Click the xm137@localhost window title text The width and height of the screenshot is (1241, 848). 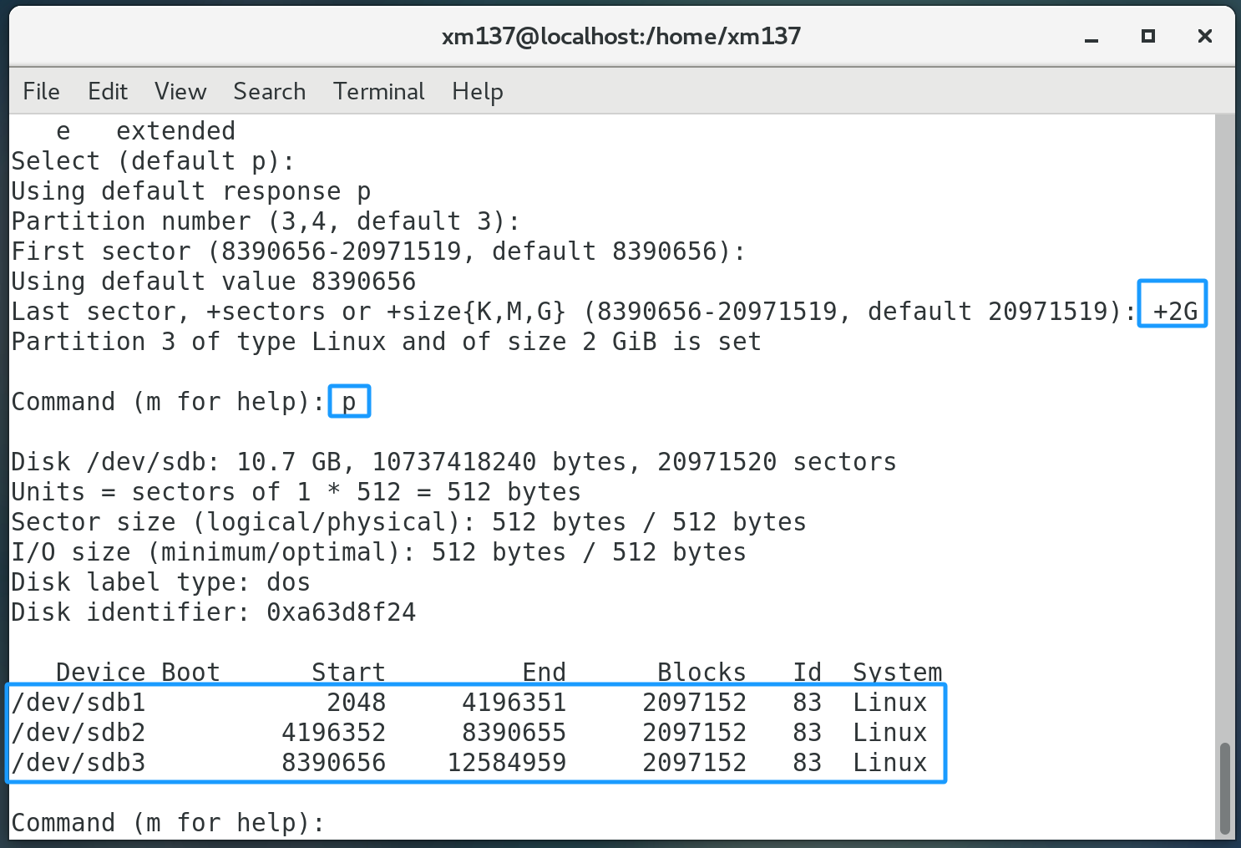620,36
